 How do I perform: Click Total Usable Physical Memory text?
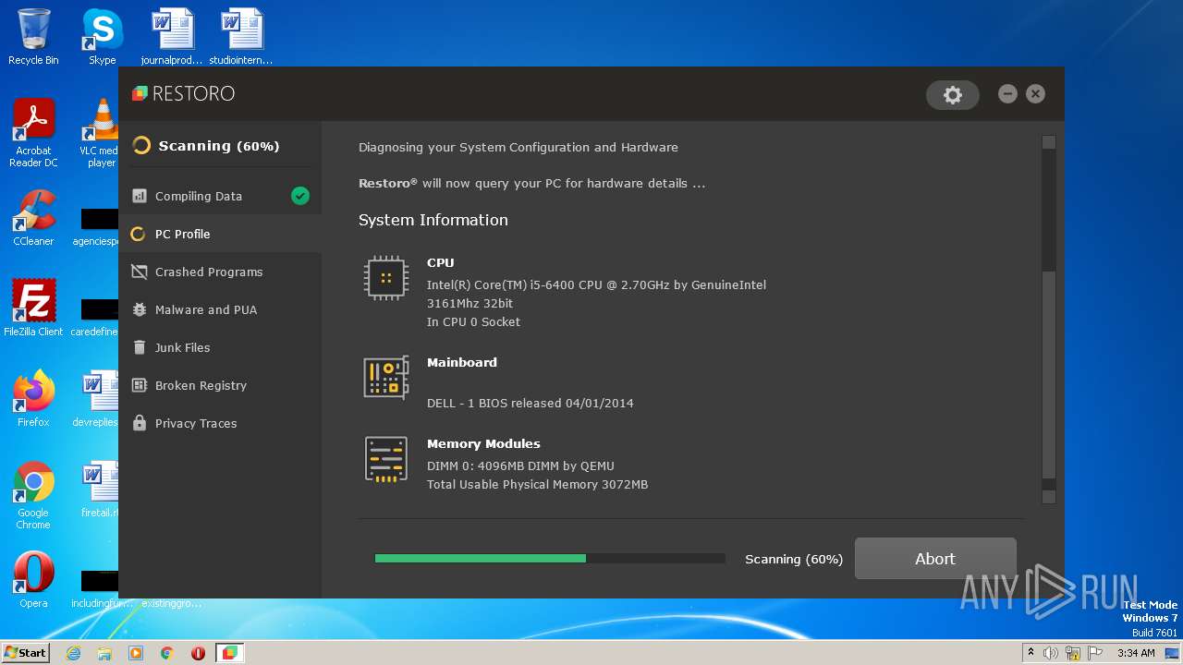tap(537, 484)
